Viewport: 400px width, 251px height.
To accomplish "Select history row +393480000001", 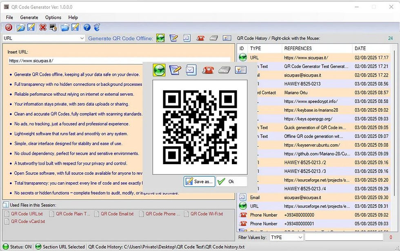I will tap(314, 224).
